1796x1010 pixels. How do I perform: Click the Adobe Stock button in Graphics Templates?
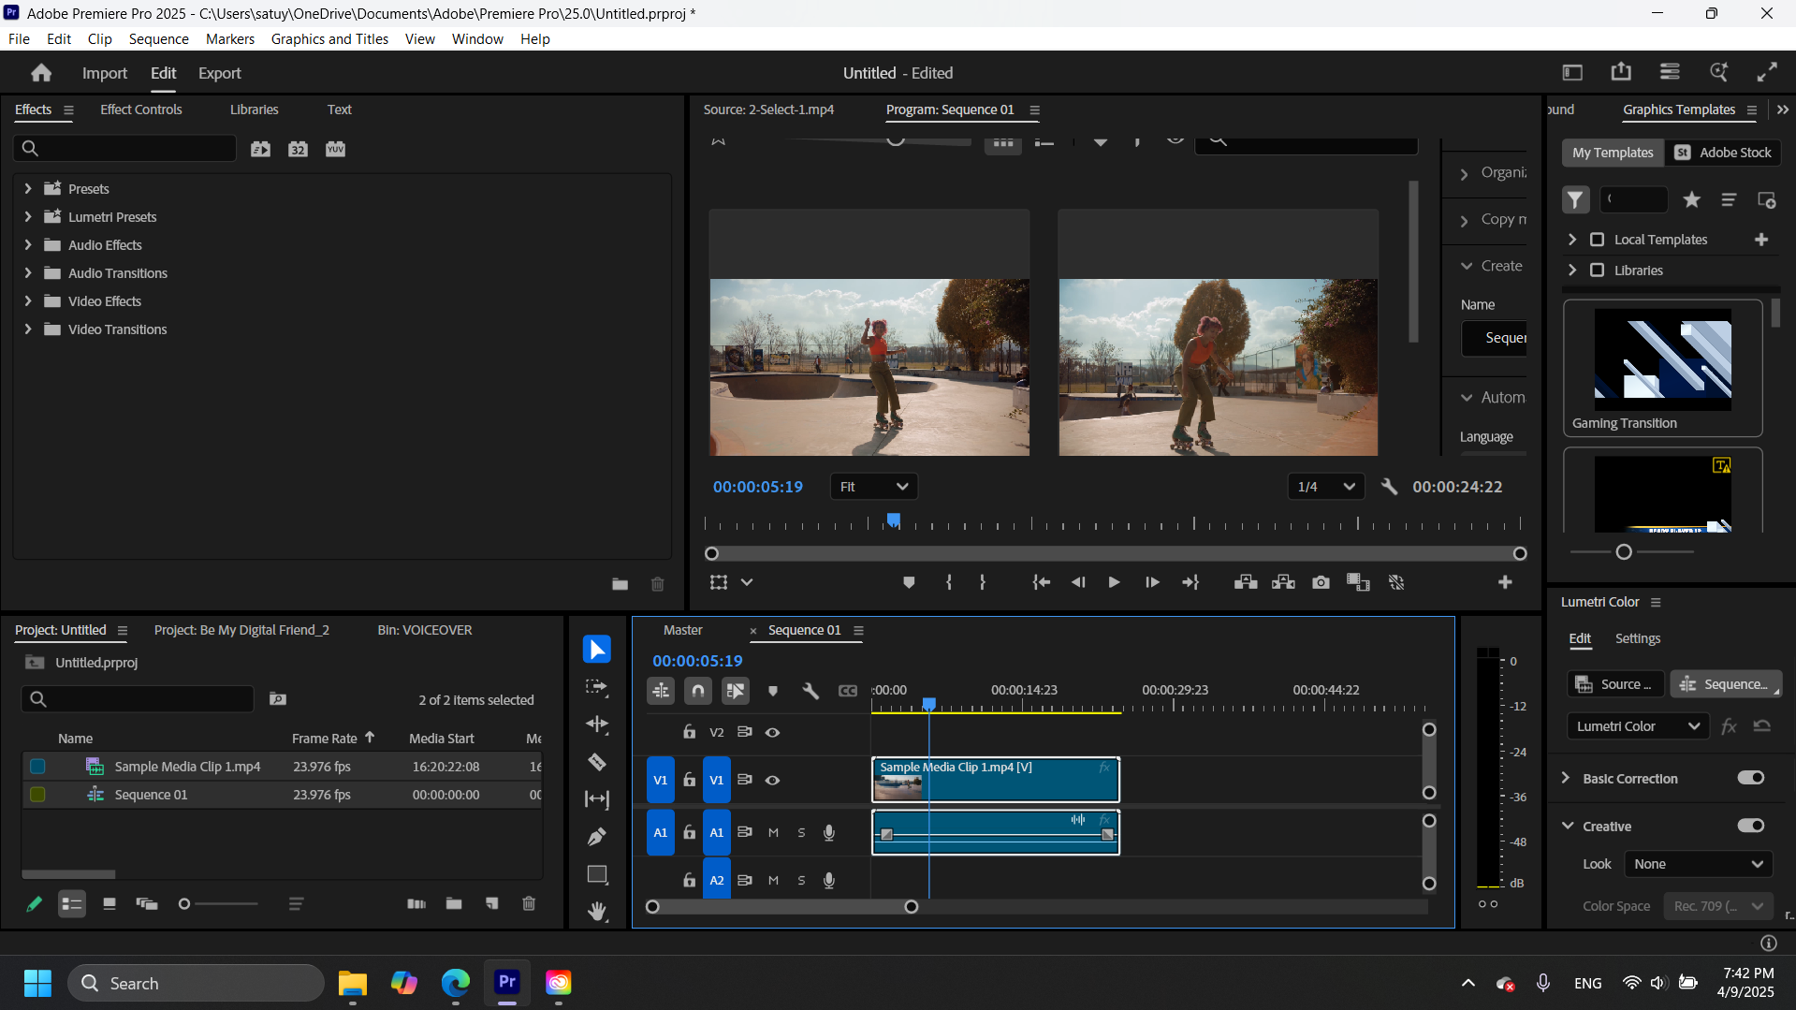coord(1723,153)
